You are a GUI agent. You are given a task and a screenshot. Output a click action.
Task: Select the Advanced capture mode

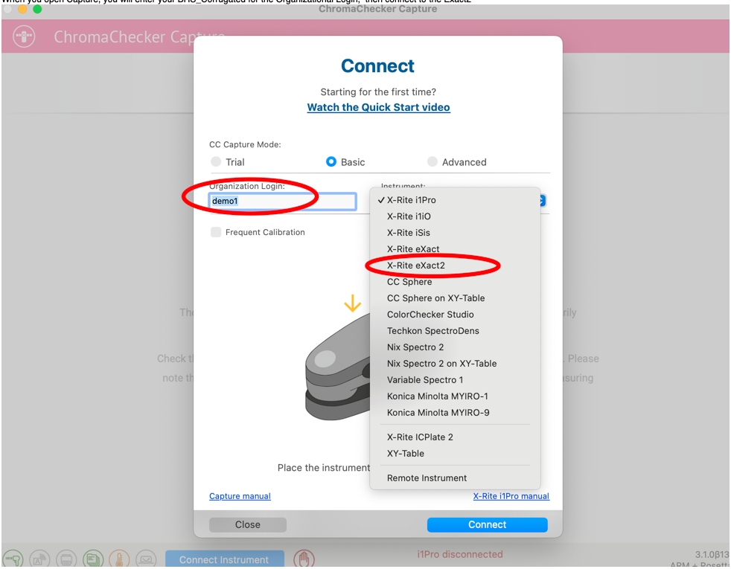[432, 161]
